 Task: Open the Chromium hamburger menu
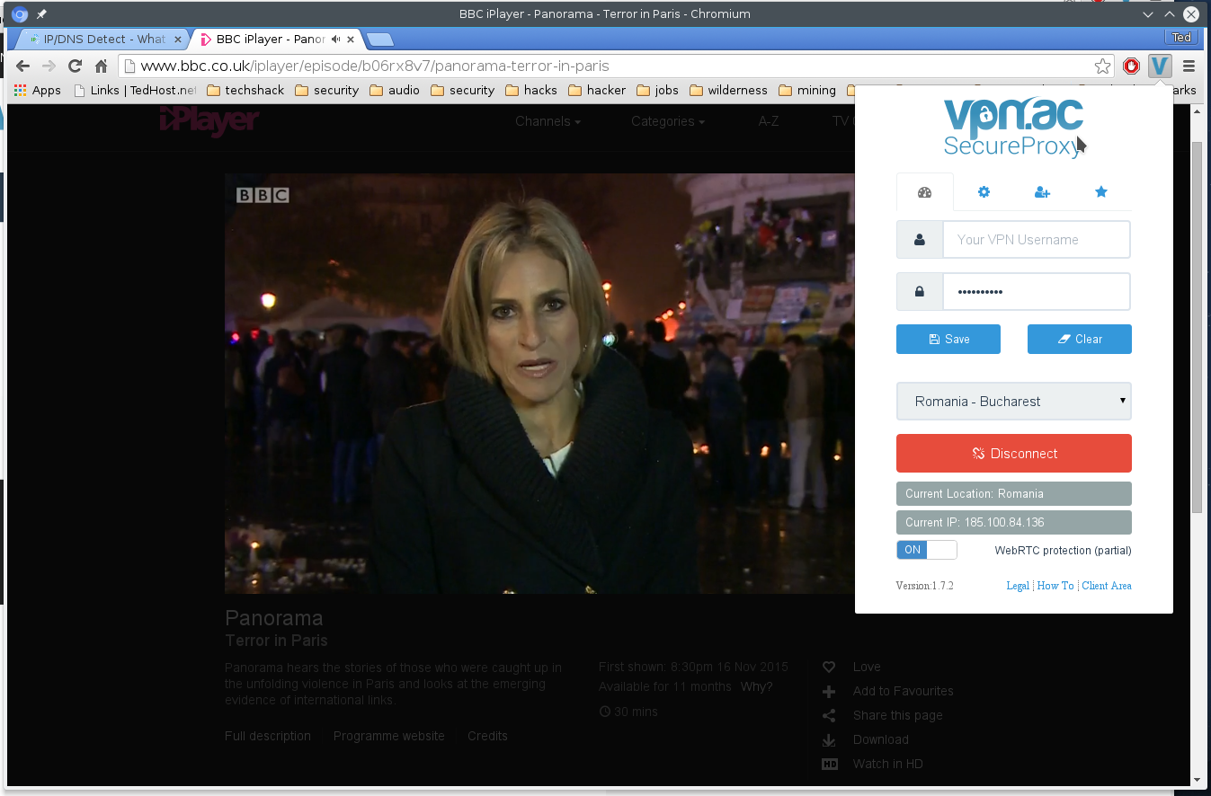pos(1189,66)
